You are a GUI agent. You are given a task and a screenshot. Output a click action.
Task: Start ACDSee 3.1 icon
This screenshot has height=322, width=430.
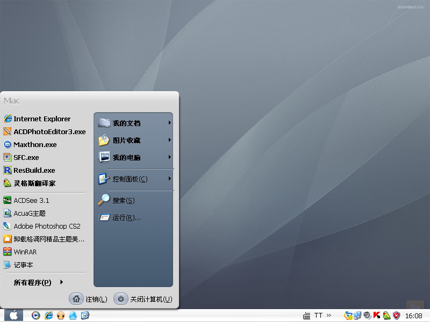coord(8,200)
